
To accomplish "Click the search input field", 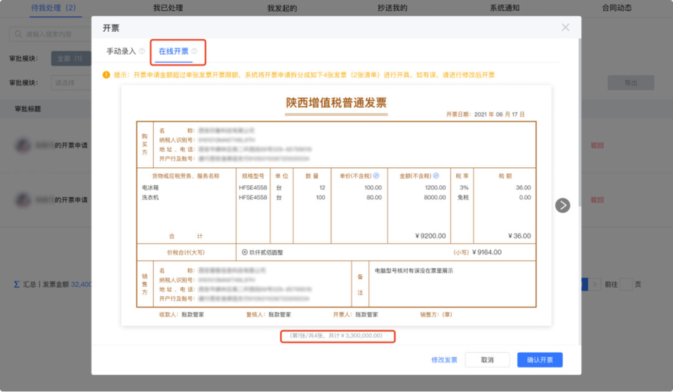I will [x=53, y=34].
